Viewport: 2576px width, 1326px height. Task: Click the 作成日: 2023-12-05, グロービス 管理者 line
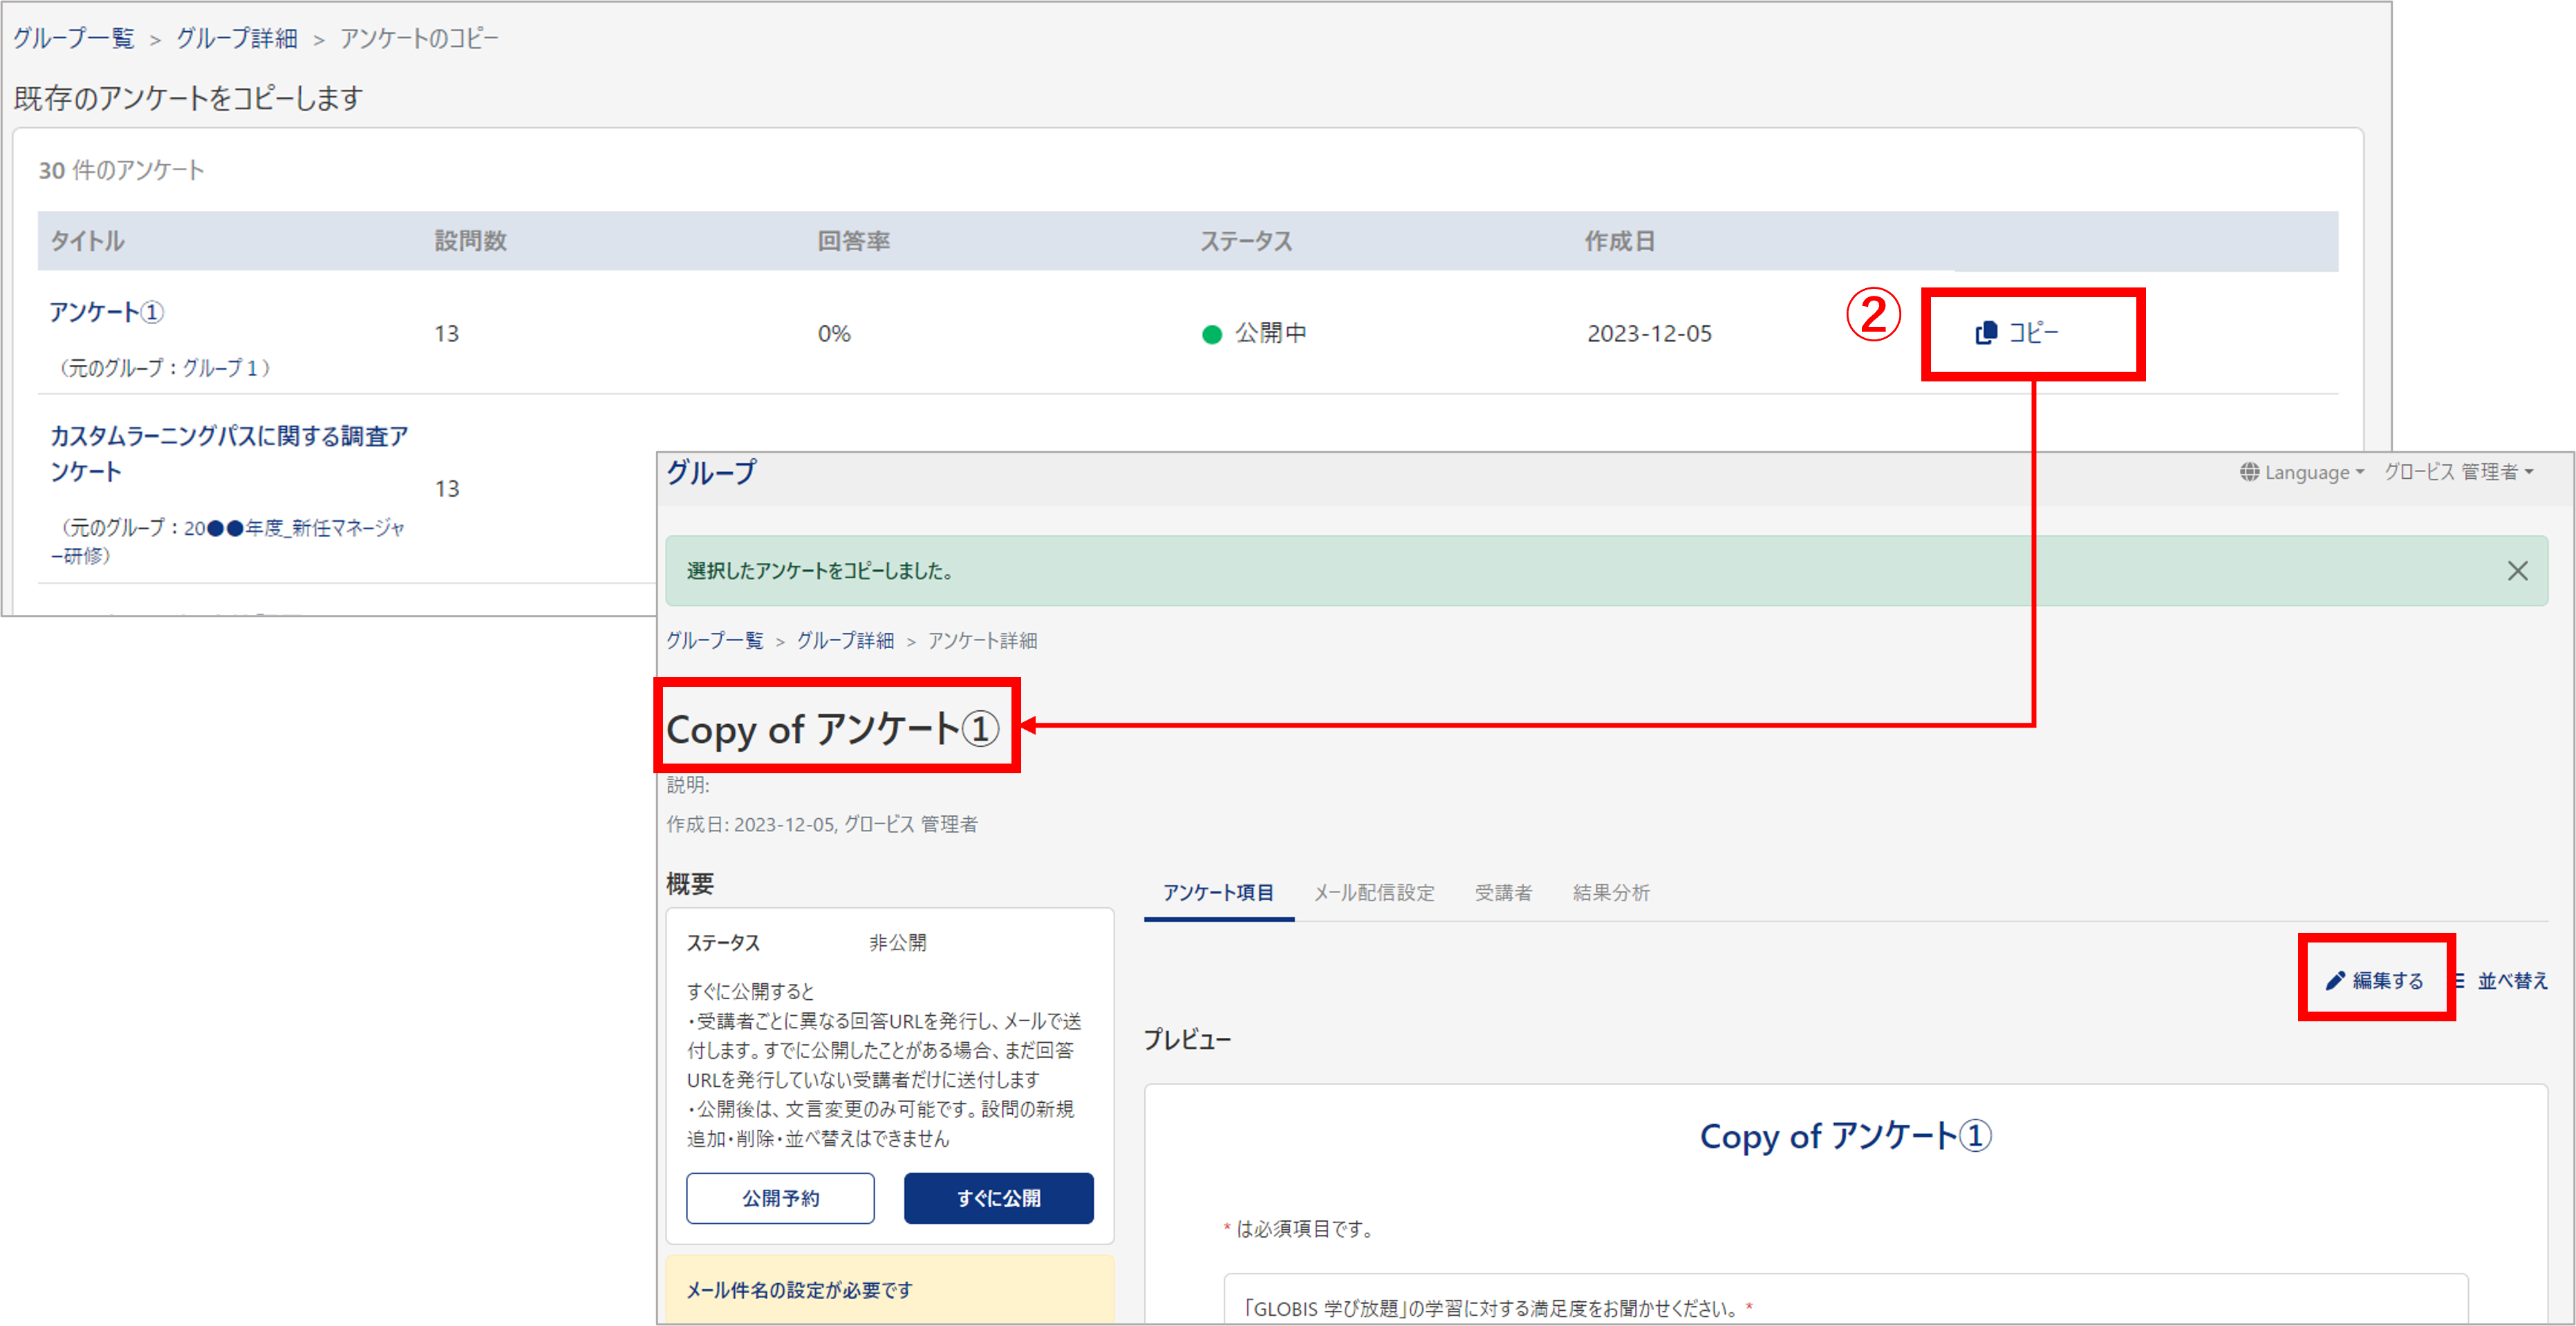pyautogui.click(x=822, y=824)
